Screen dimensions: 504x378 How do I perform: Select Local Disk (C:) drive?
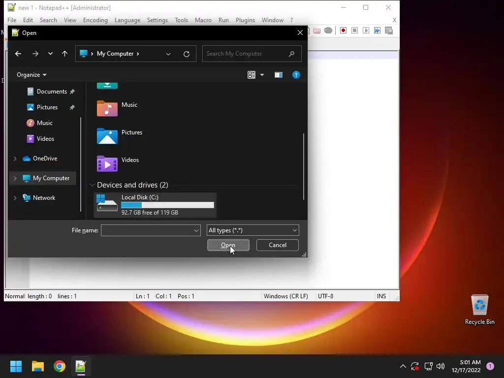point(155,205)
